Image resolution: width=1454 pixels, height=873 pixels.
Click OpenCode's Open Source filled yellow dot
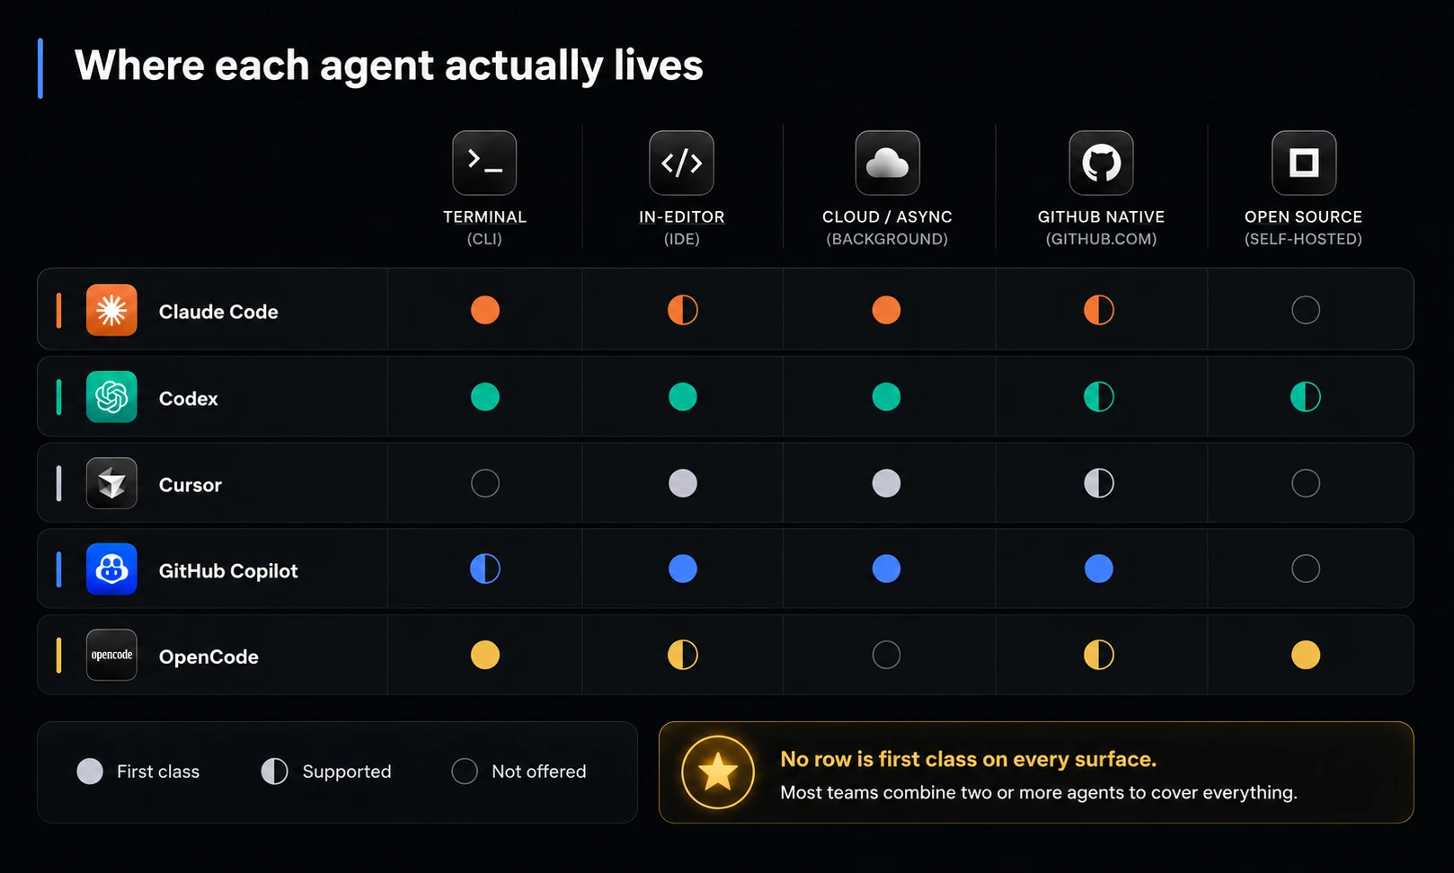point(1306,655)
